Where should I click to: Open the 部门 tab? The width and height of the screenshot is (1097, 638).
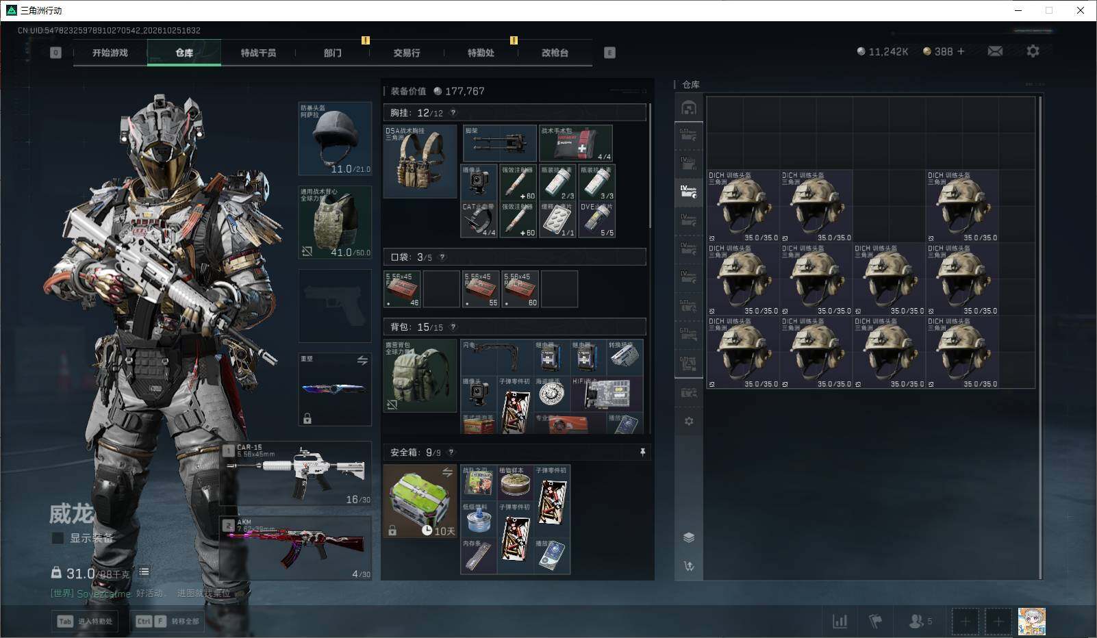333,53
